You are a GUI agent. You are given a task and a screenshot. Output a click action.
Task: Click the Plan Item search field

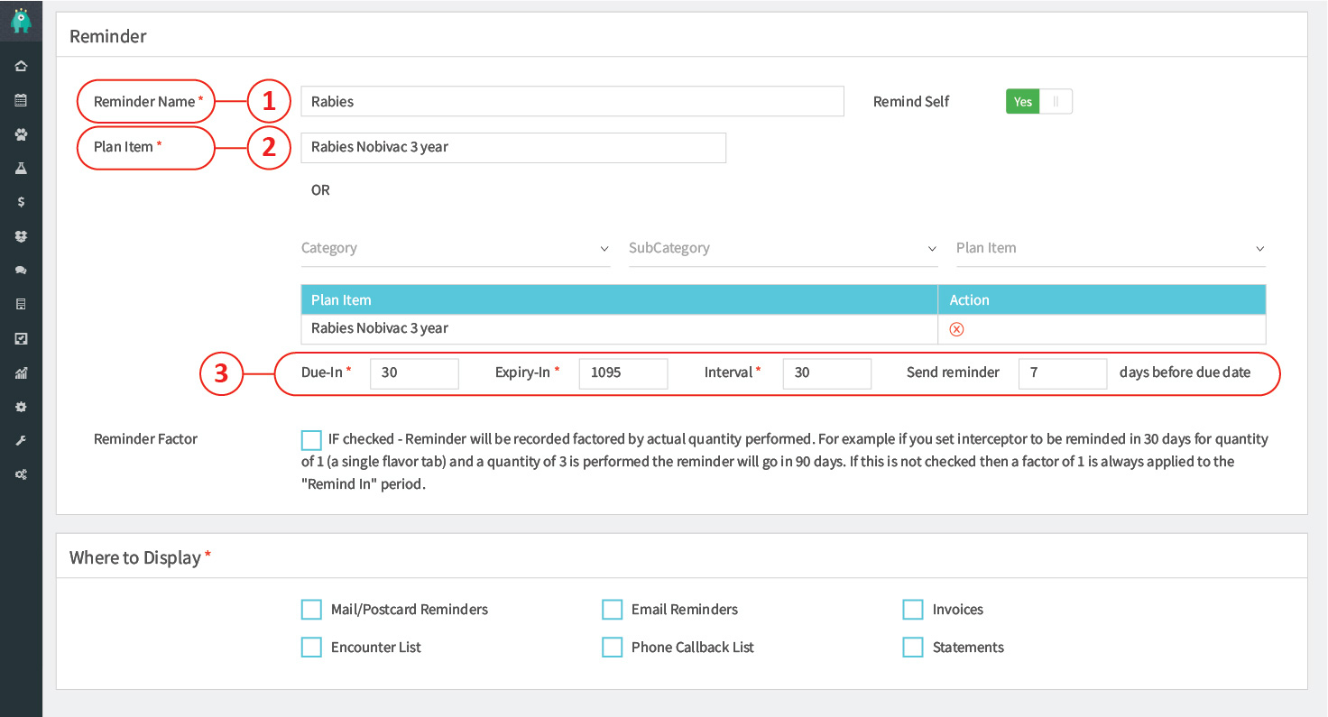[x=513, y=148]
